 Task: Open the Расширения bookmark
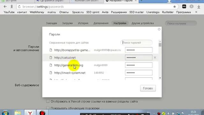pyautogui.click(x=119, y=12)
